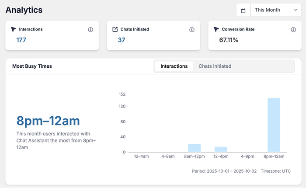The width and height of the screenshot is (306, 188).
Task: Switch to the Chats Initiated tab
Action: point(215,66)
